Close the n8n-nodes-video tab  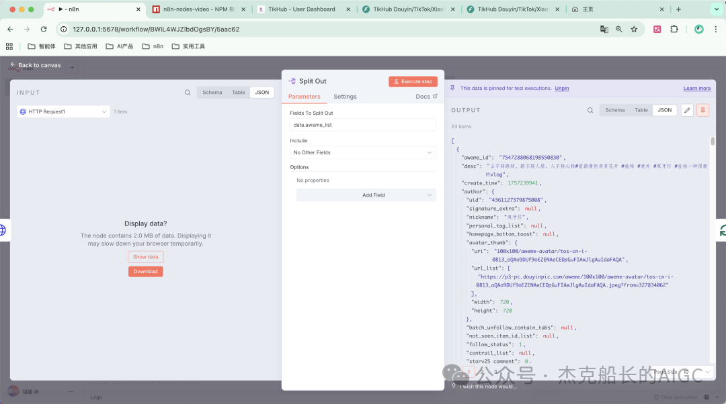[x=243, y=9]
